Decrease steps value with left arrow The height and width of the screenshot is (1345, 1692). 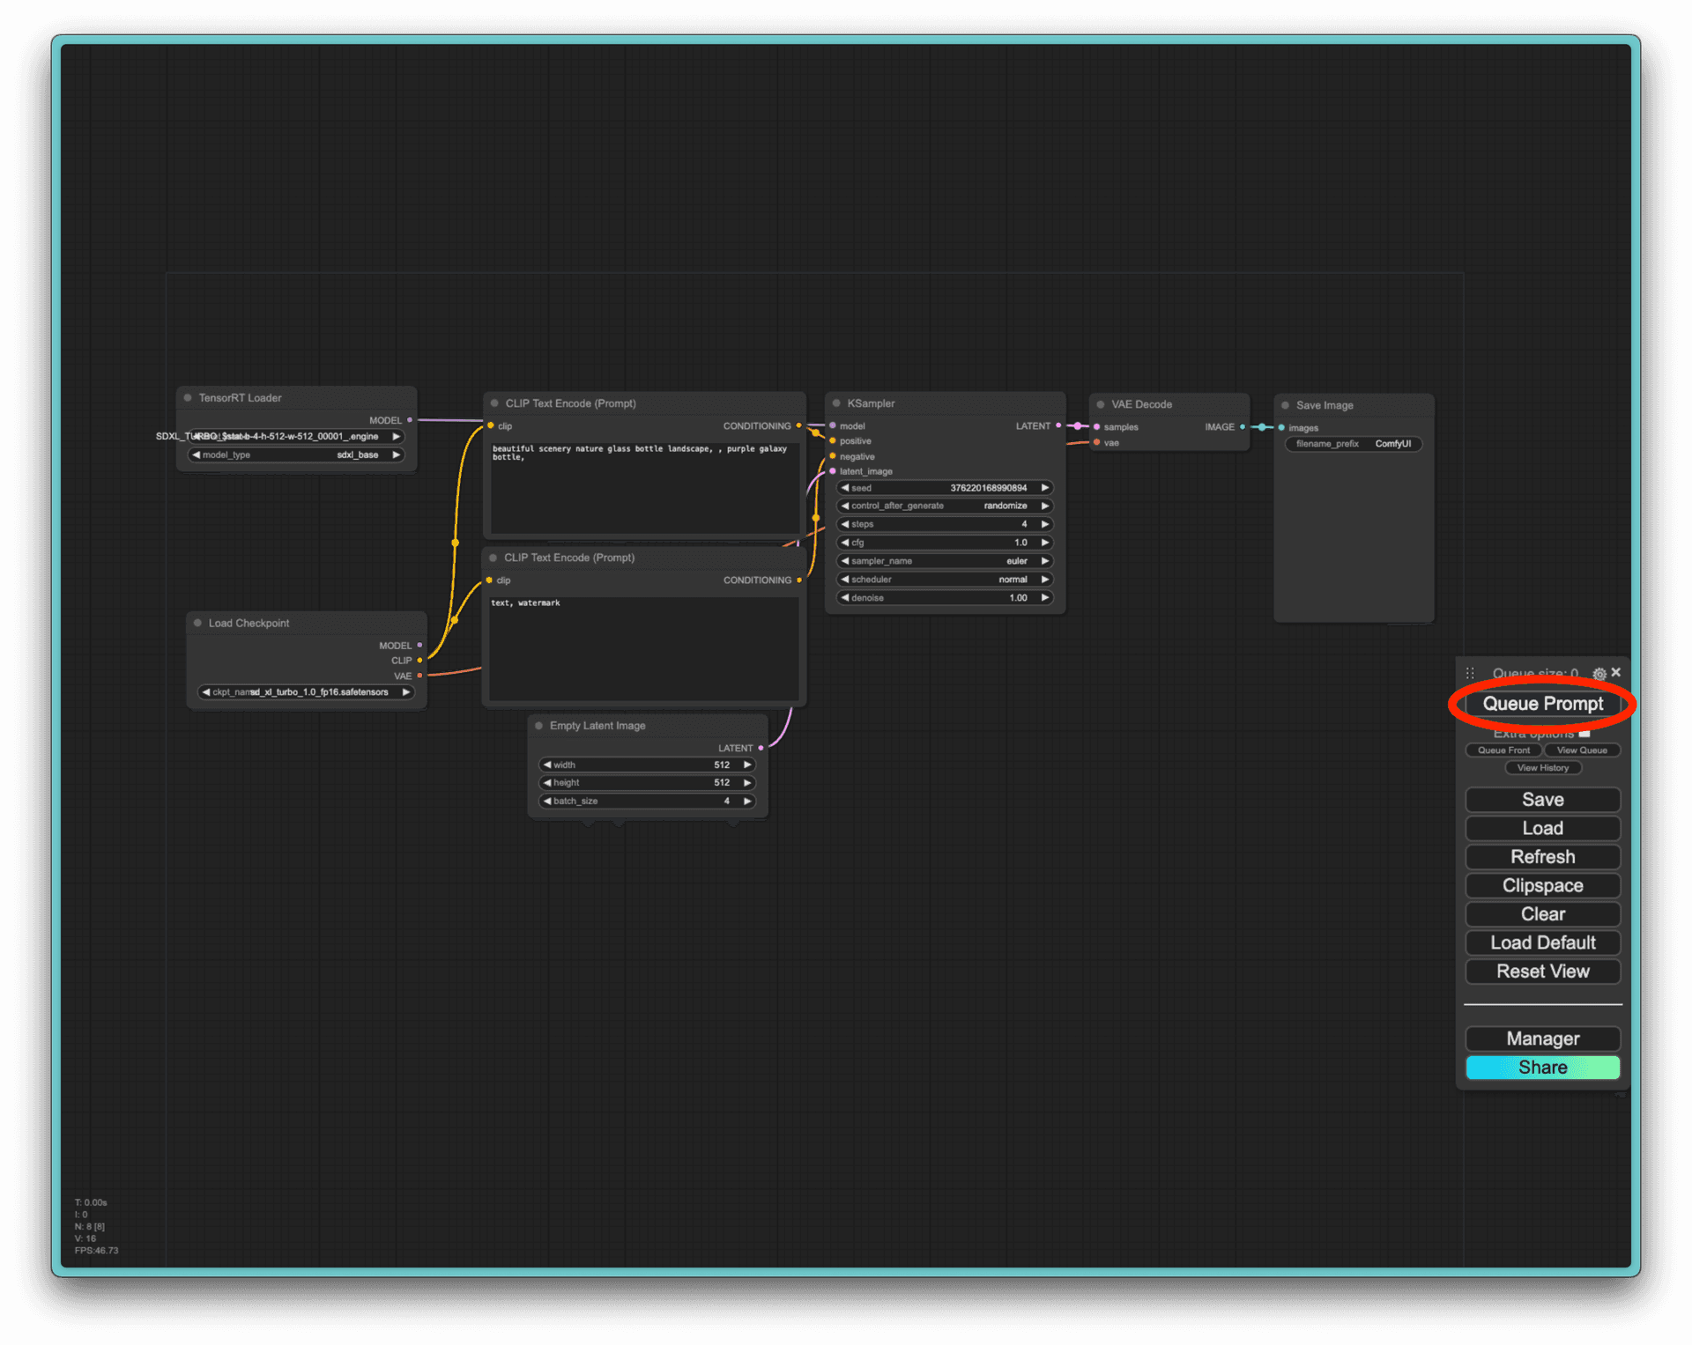pyautogui.click(x=844, y=524)
